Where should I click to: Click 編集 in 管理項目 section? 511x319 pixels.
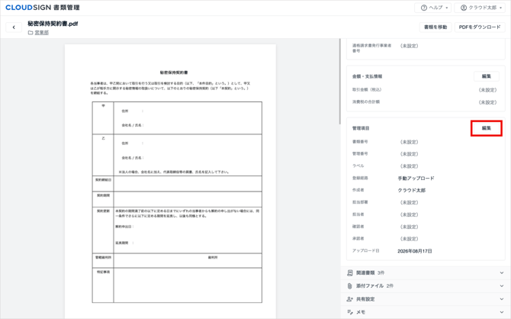click(x=487, y=128)
